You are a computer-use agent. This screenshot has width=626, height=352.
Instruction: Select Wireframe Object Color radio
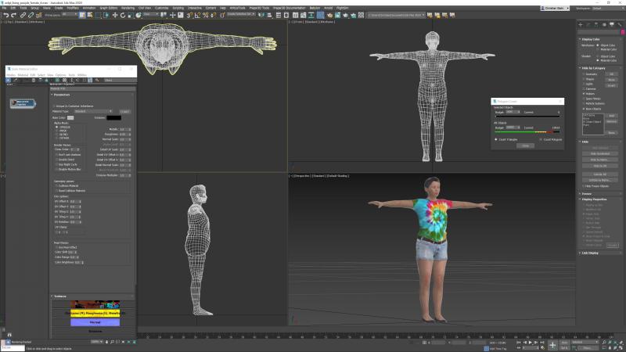tap(598, 45)
